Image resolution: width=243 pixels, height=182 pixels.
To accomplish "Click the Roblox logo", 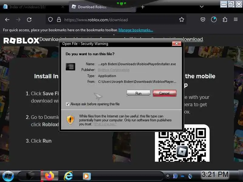I will 21,41.
